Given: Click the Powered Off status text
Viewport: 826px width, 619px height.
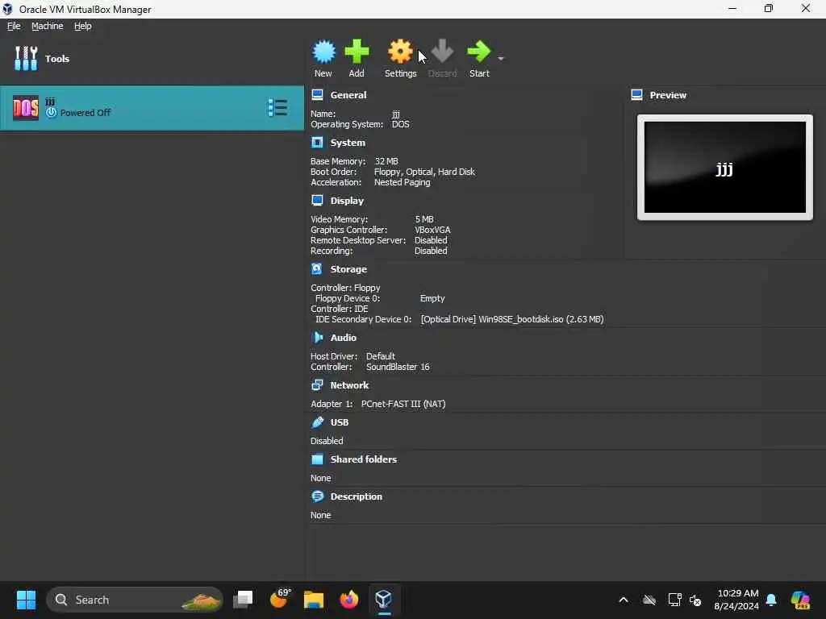Looking at the screenshot, I should pyautogui.click(x=86, y=113).
